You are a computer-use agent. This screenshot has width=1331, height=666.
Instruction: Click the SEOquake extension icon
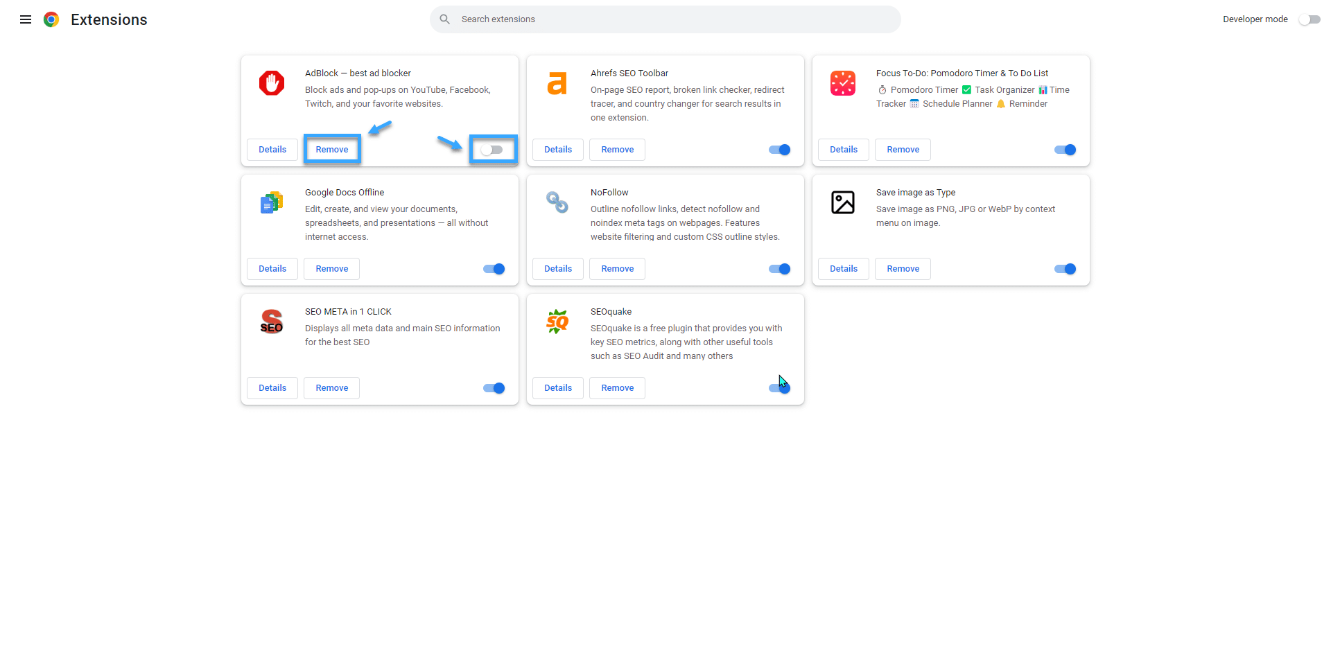[557, 322]
